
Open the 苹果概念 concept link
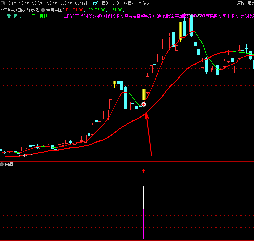pos(214,16)
